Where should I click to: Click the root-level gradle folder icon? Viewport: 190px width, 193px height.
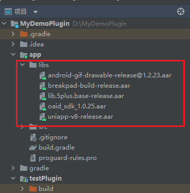[x=24, y=168]
